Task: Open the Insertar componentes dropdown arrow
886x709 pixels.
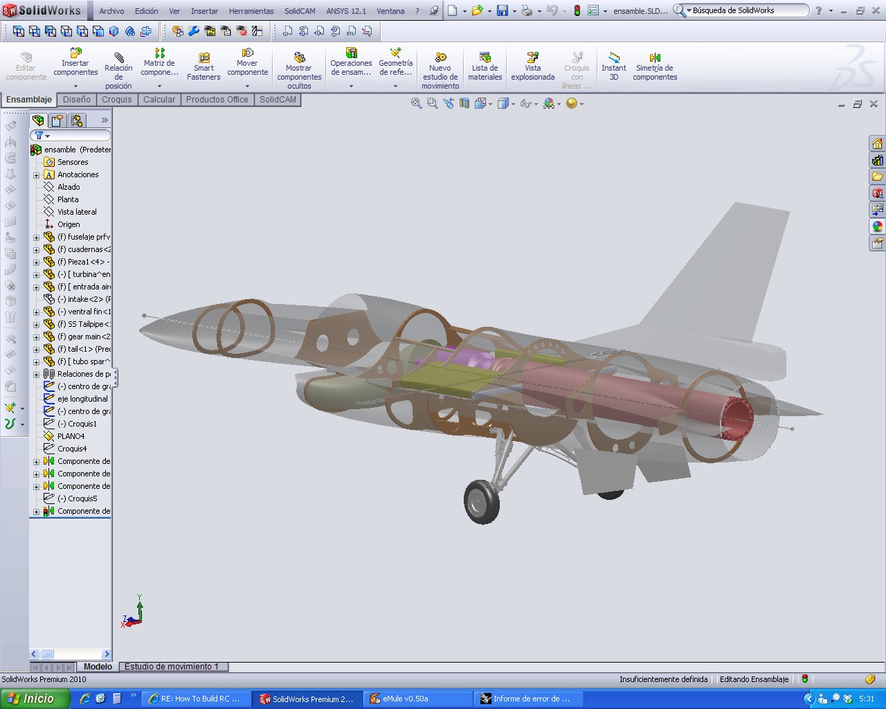Action: 76,87
